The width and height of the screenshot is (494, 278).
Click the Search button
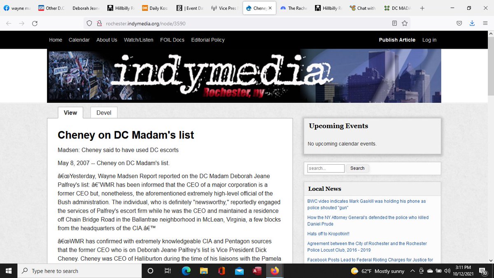[357, 168]
